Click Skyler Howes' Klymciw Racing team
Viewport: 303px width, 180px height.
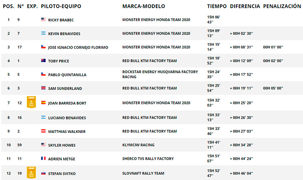click(x=138, y=145)
